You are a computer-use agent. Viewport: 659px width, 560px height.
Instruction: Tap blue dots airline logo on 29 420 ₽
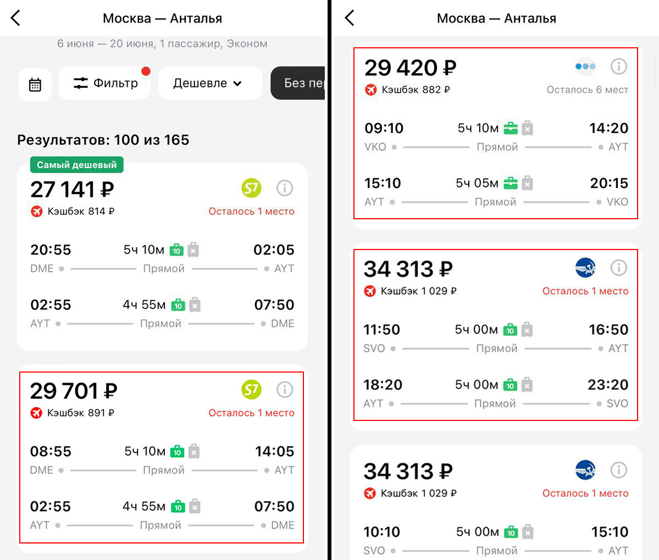[585, 66]
